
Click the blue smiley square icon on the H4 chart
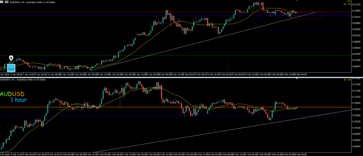[12, 67]
